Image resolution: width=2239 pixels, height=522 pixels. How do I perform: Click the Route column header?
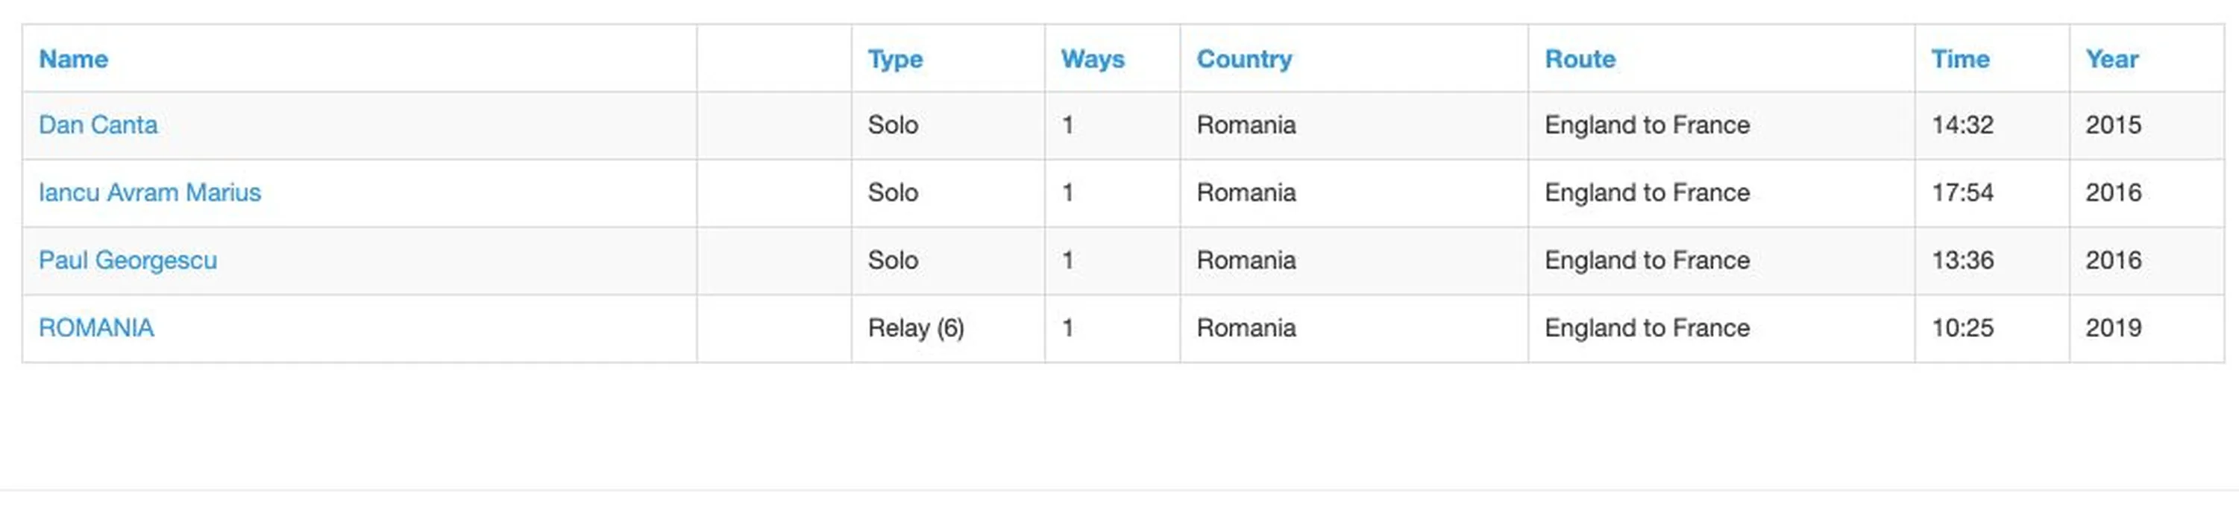1579,59
